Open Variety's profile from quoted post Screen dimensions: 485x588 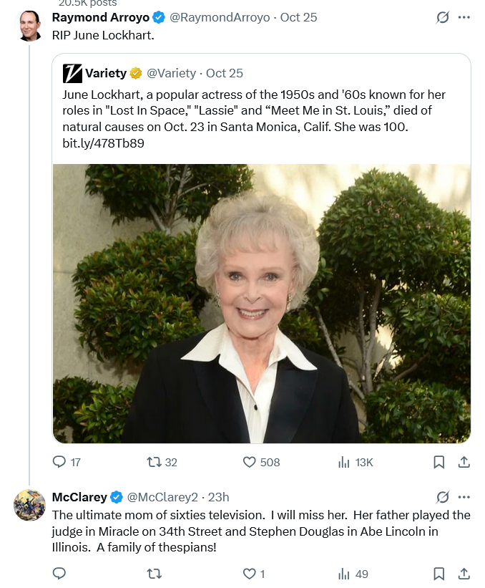tap(105, 73)
